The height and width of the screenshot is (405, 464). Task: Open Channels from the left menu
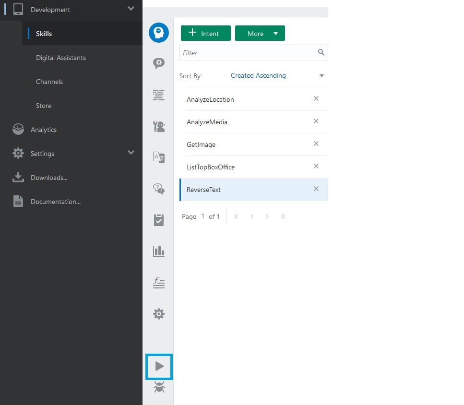click(x=49, y=82)
